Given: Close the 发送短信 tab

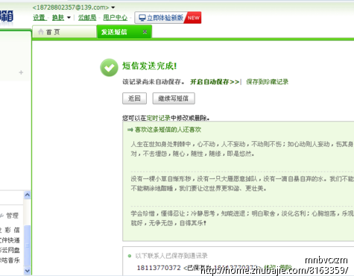Looking at the screenshot, I should point(145,31).
